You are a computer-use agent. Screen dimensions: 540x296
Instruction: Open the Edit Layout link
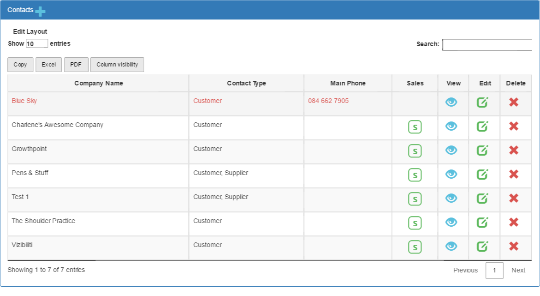[x=30, y=31]
